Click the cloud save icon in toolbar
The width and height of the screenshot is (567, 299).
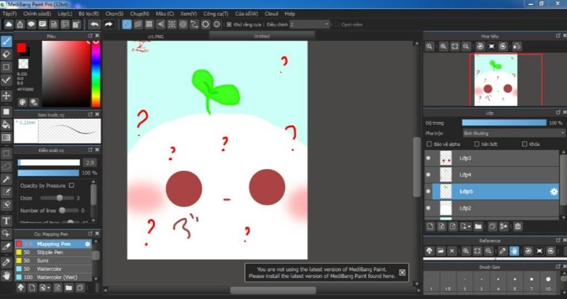[9, 24]
